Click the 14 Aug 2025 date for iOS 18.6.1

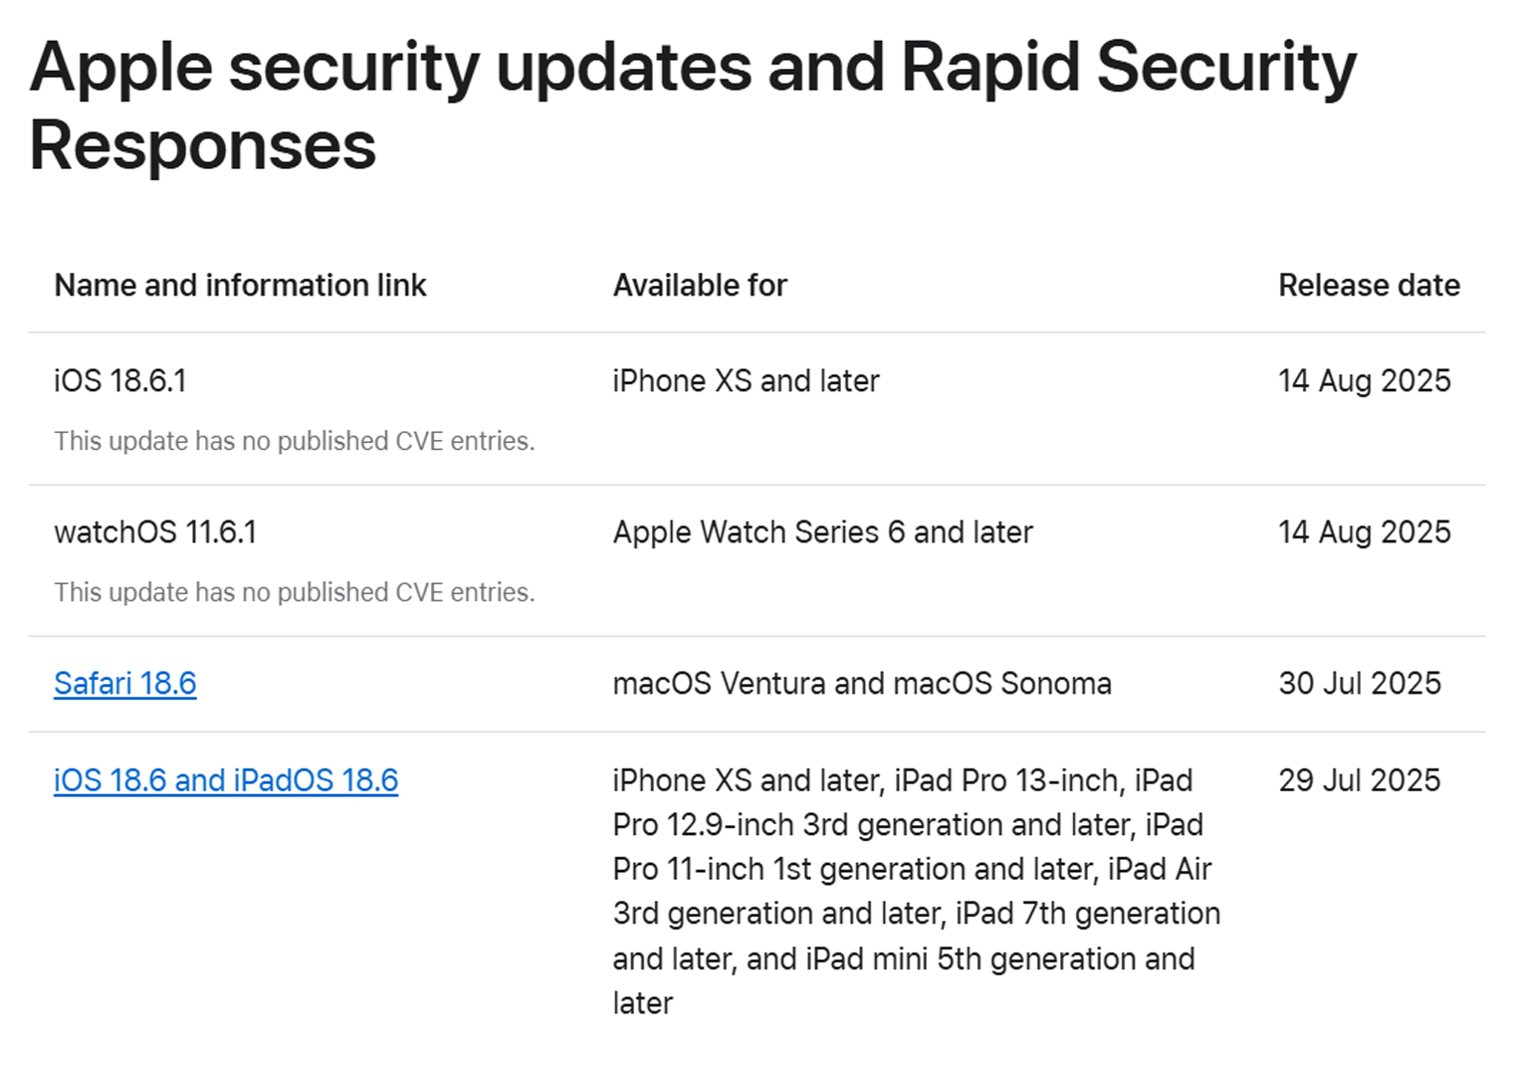(x=1365, y=380)
